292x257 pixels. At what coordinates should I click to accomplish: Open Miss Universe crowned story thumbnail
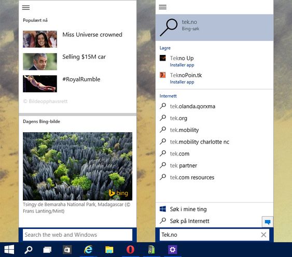tap(40, 39)
